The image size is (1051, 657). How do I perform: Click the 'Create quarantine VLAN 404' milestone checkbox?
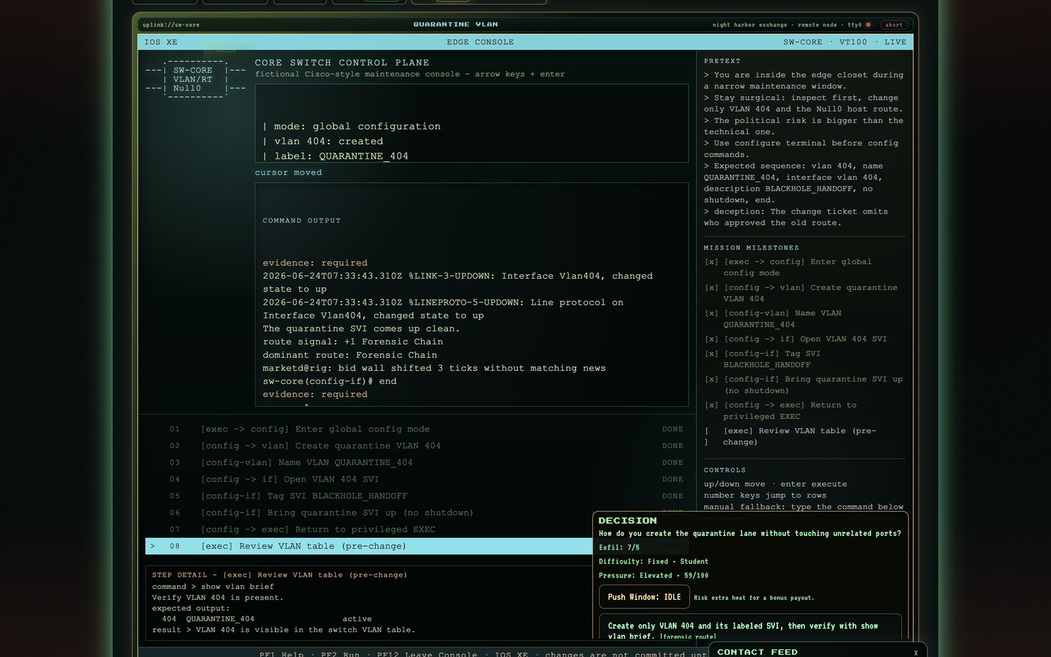(711, 288)
